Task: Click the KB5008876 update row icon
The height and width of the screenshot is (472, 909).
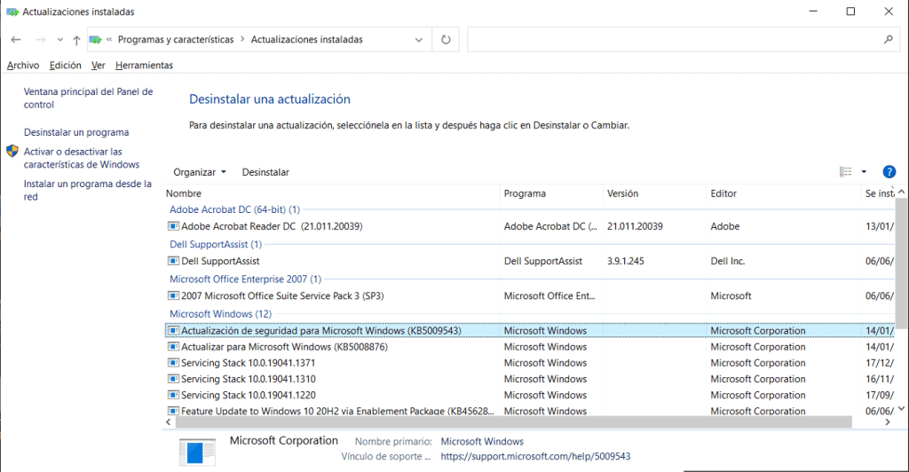Action: point(173,346)
